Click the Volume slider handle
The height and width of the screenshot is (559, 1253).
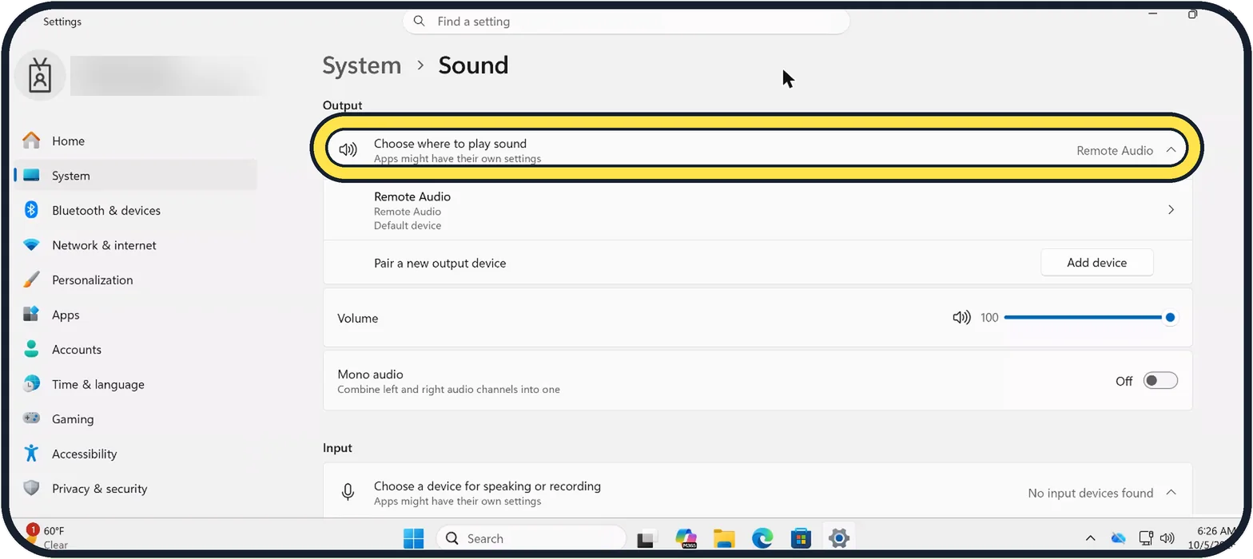(x=1170, y=318)
